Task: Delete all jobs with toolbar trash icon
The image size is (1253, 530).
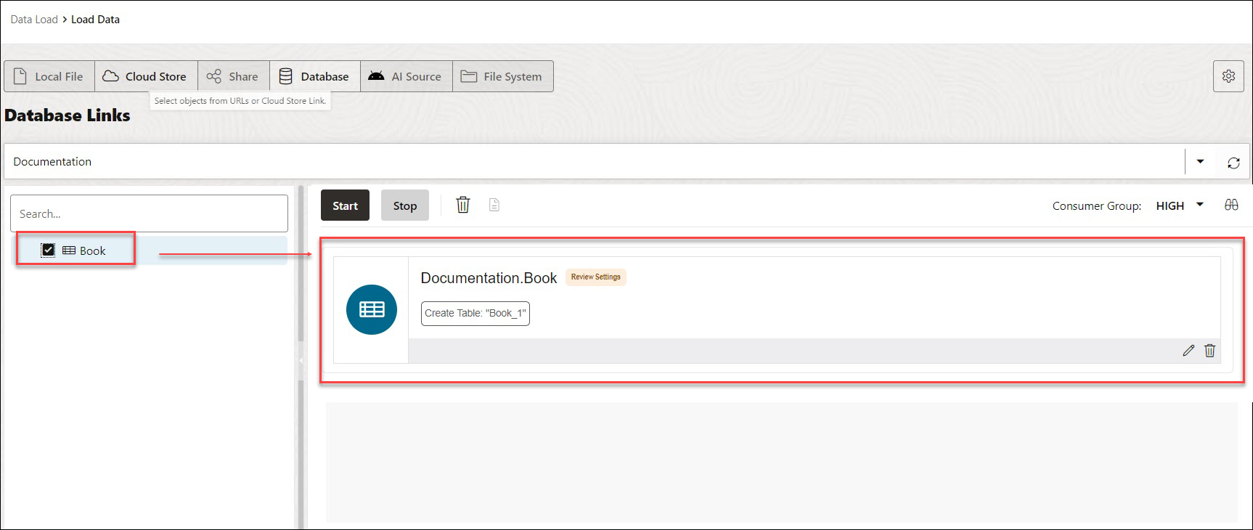Action: pos(463,205)
